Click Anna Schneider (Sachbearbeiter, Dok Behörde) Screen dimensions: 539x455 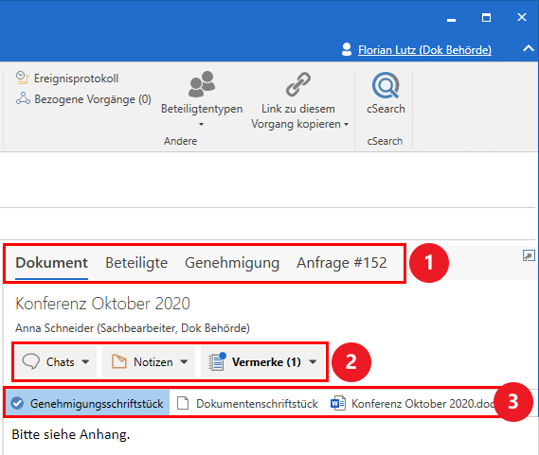133,328
